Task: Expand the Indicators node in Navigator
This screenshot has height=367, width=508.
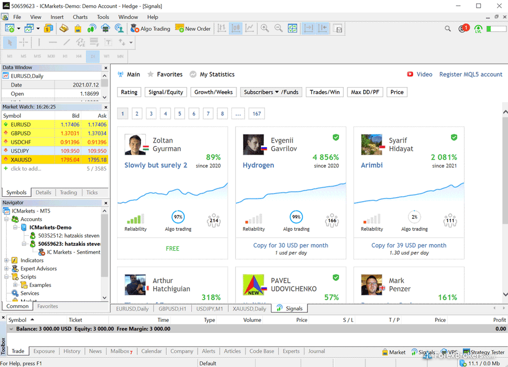Action: click(x=6, y=261)
